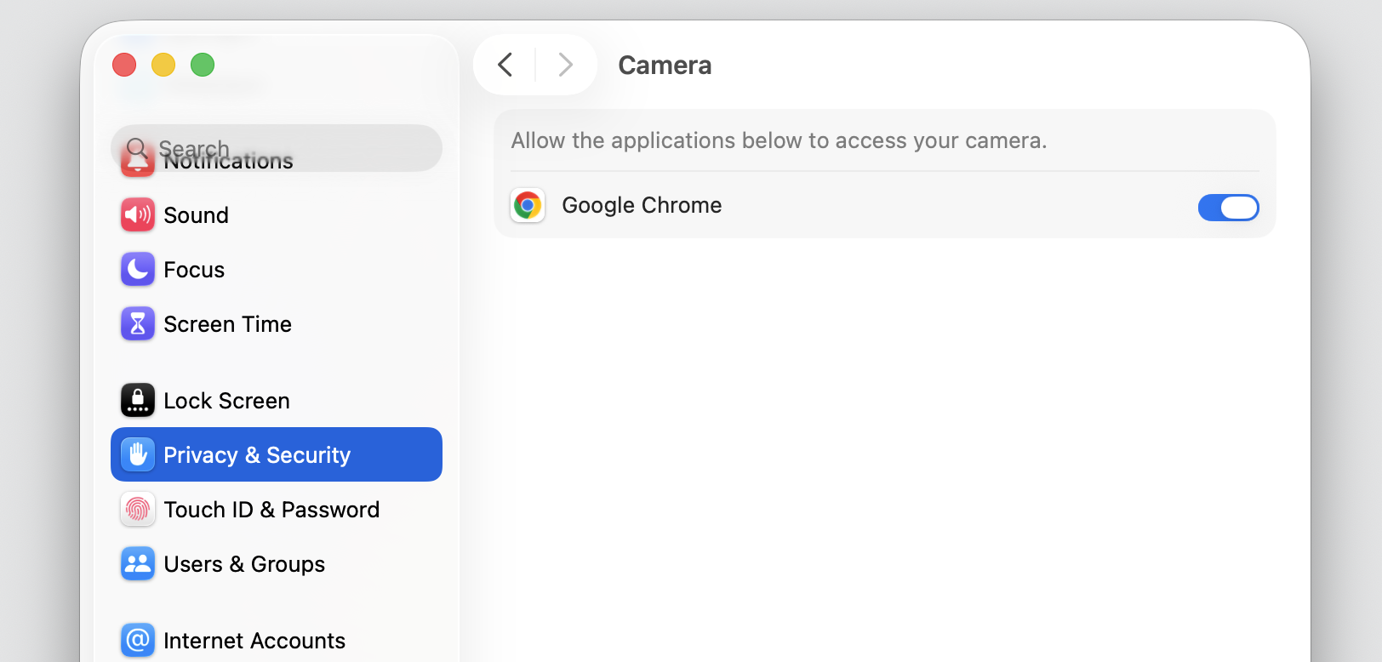Go back using the left chevron
1382x662 pixels.
tap(505, 65)
